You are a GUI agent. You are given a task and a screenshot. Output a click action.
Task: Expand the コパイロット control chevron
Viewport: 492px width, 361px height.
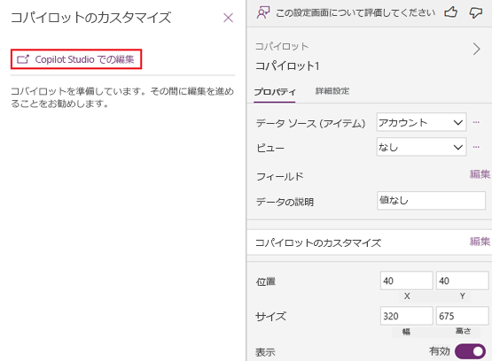click(477, 50)
